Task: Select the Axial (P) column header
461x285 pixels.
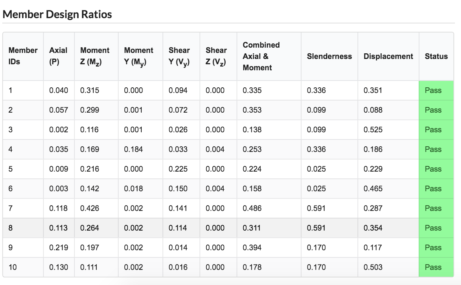Action: click(x=59, y=56)
